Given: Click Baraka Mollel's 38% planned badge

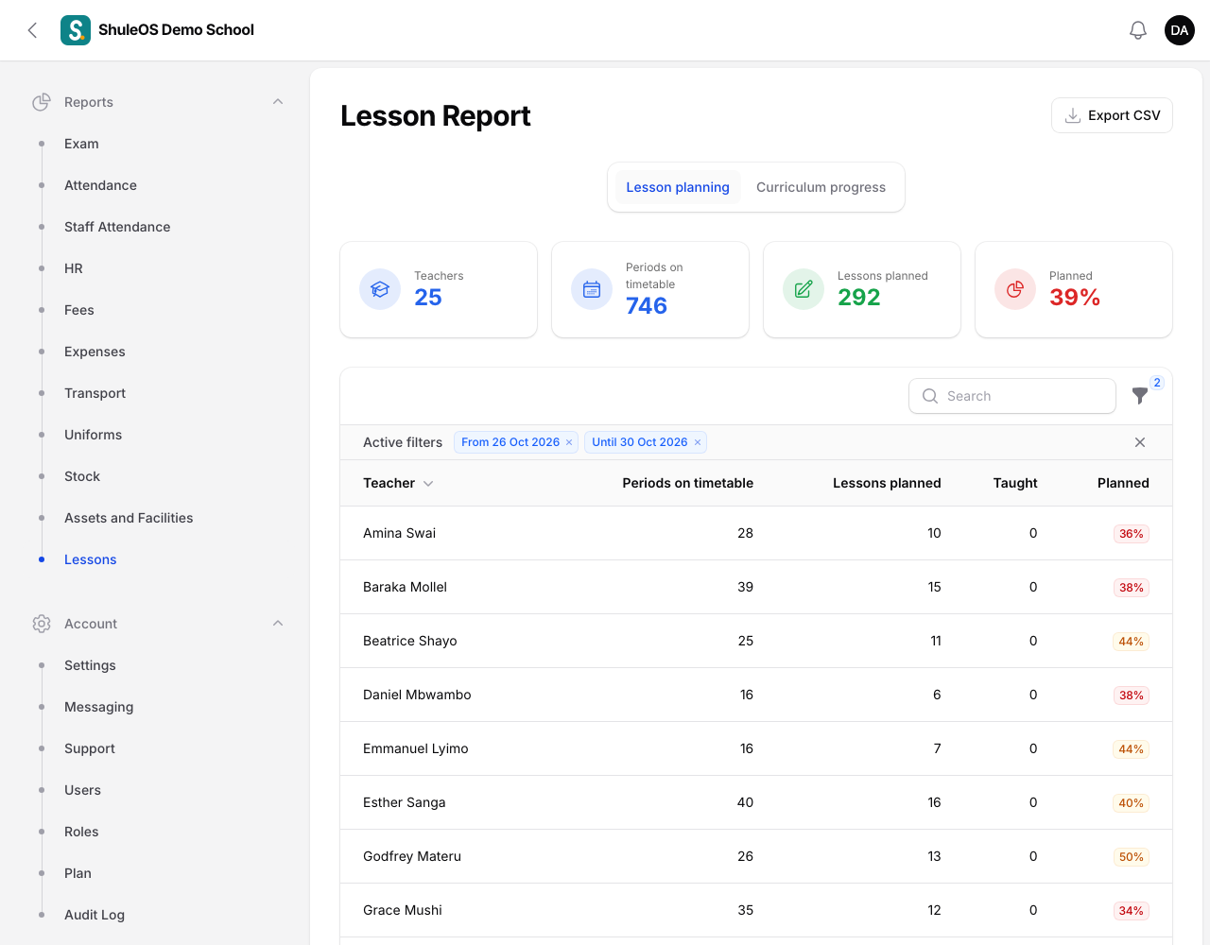Looking at the screenshot, I should pyautogui.click(x=1132, y=587).
